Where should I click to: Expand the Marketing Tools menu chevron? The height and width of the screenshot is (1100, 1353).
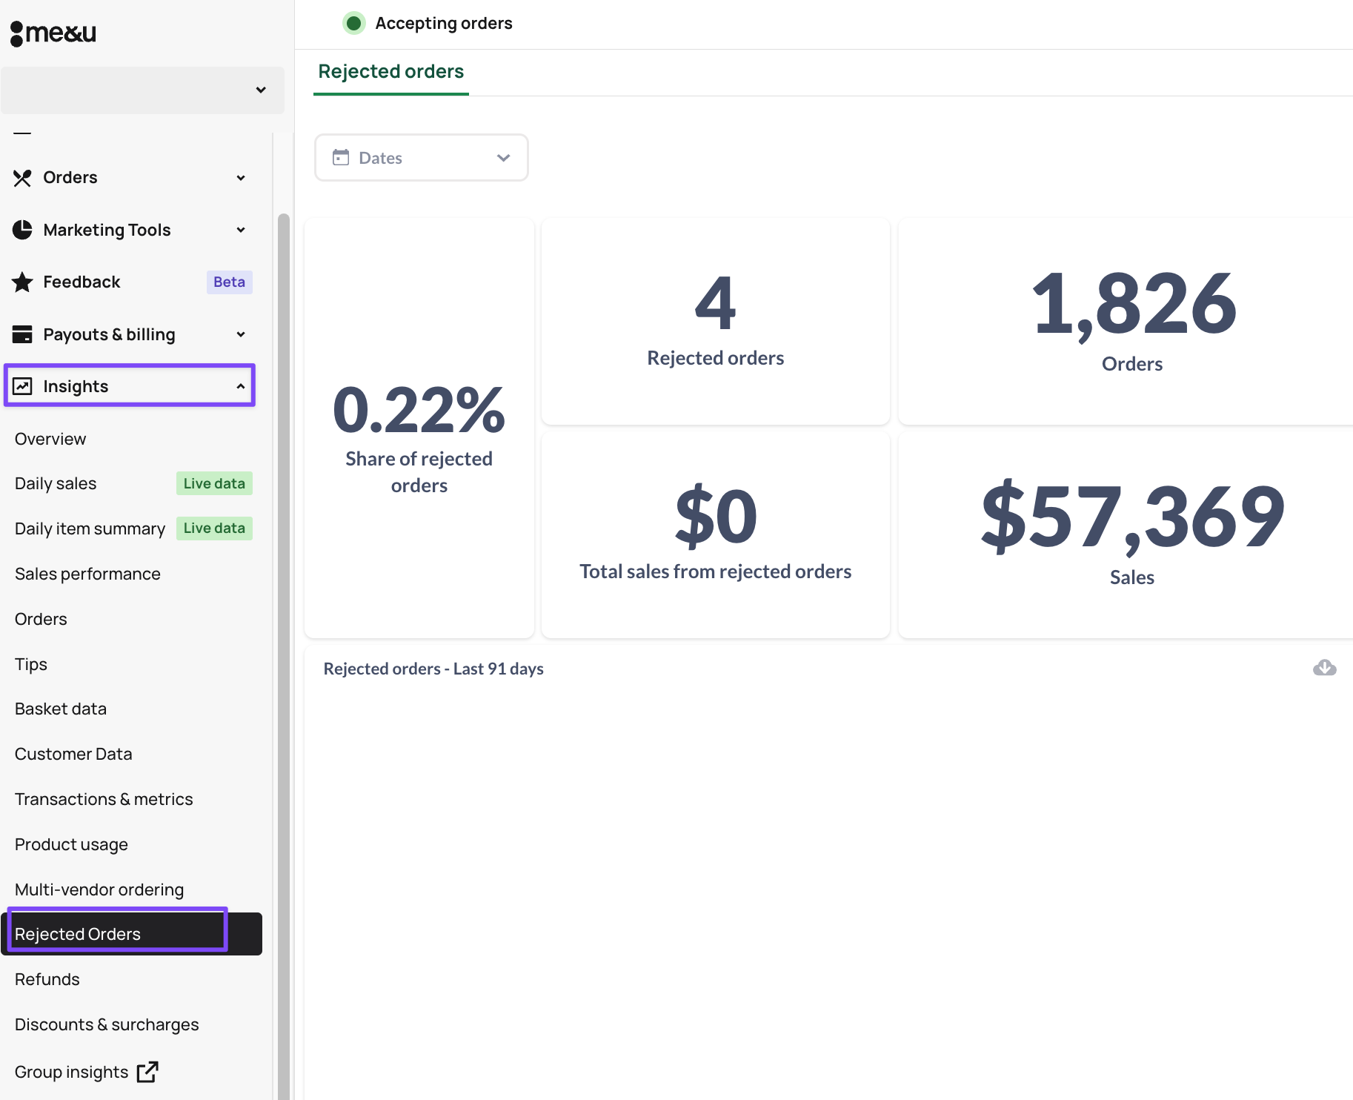240,230
